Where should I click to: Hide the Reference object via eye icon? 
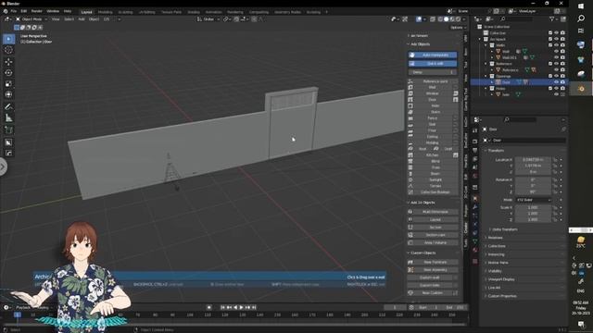point(556,70)
